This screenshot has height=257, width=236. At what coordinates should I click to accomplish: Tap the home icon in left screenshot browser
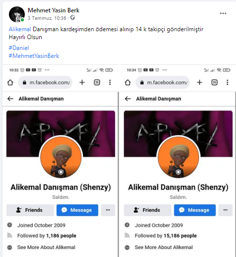click(x=10, y=82)
